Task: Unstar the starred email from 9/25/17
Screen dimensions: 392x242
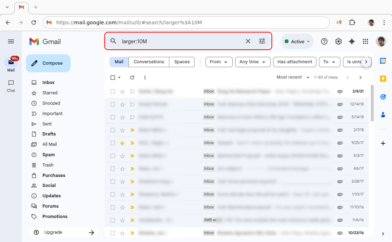Action: click(122, 143)
